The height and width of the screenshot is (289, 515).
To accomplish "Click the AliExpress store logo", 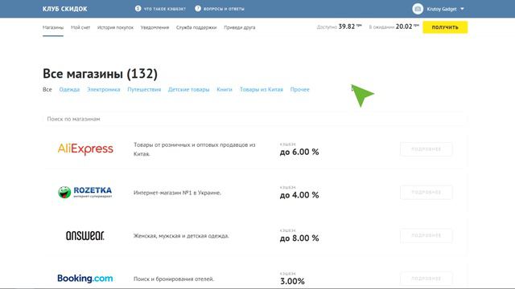I will tap(85, 149).
